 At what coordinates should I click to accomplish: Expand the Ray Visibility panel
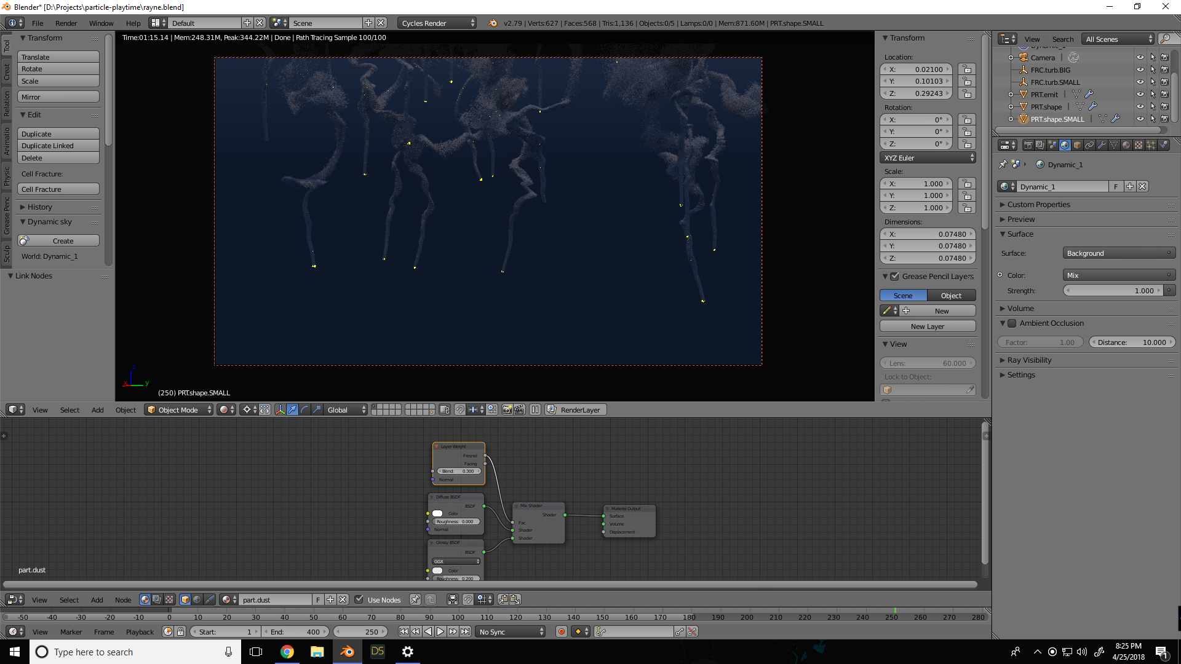click(x=1029, y=360)
